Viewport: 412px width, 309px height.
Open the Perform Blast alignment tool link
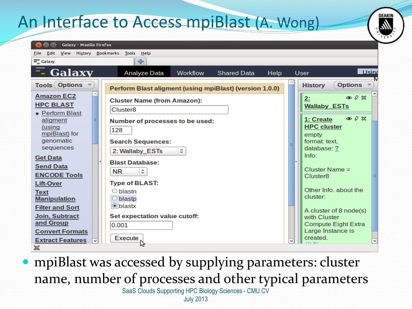pos(62,124)
